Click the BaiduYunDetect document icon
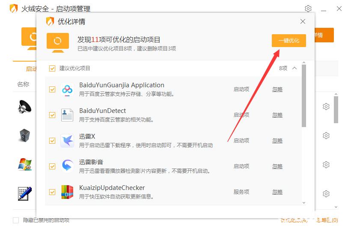This screenshot has height=231, width=351. click(67, 115)
